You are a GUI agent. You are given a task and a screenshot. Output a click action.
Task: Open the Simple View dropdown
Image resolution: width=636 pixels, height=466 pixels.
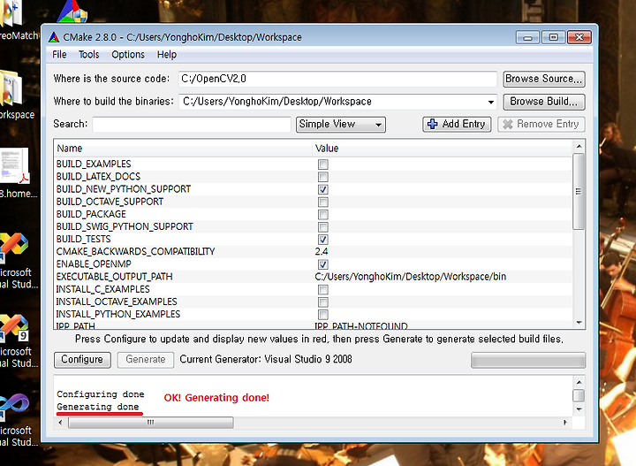point(341,124)
